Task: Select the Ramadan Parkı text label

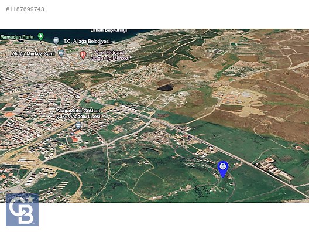Action: coord(17,37)
